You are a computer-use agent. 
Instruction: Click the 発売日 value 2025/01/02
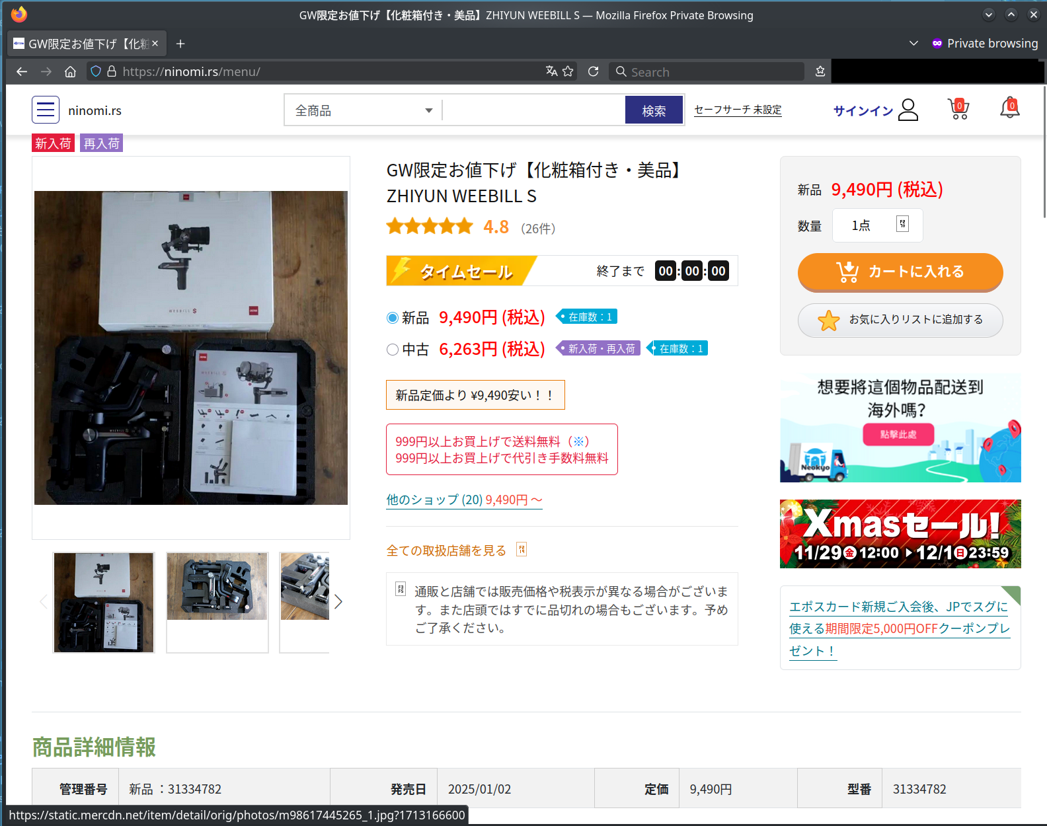tap(479, 789)
